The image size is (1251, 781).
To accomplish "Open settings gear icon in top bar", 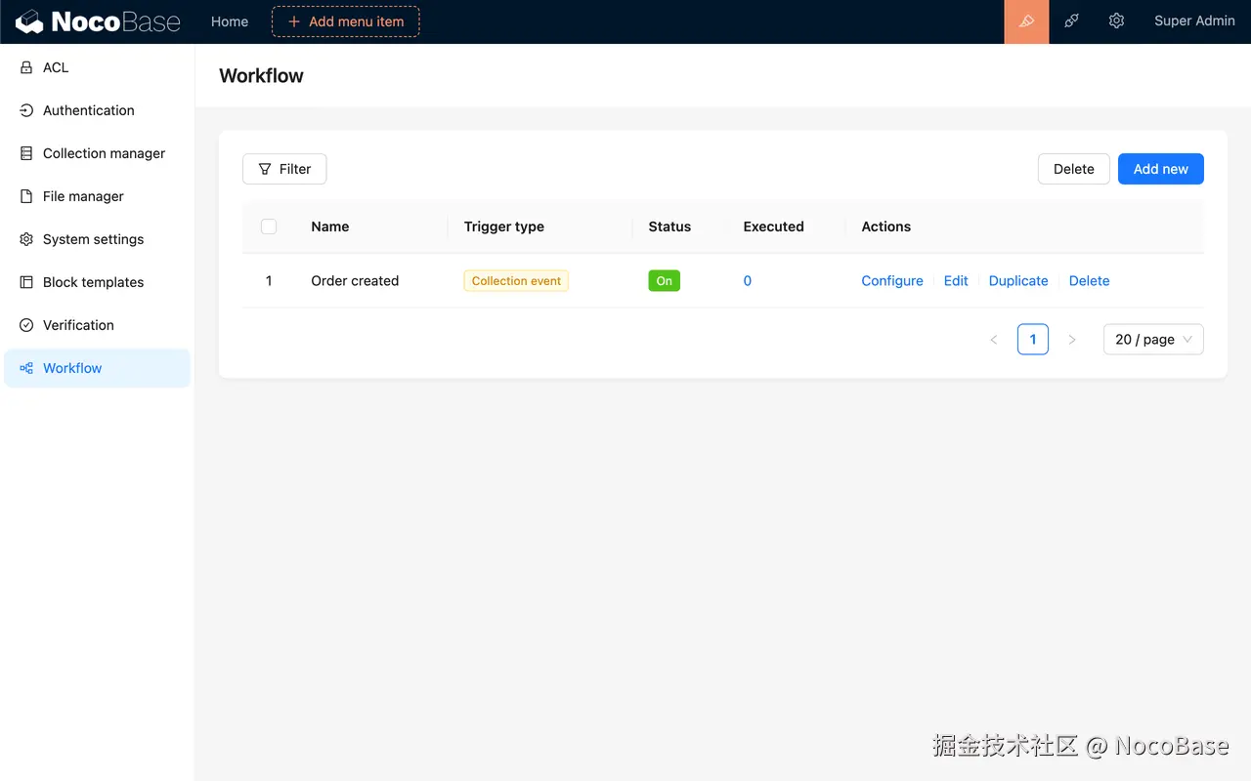I will [1116, 21].
